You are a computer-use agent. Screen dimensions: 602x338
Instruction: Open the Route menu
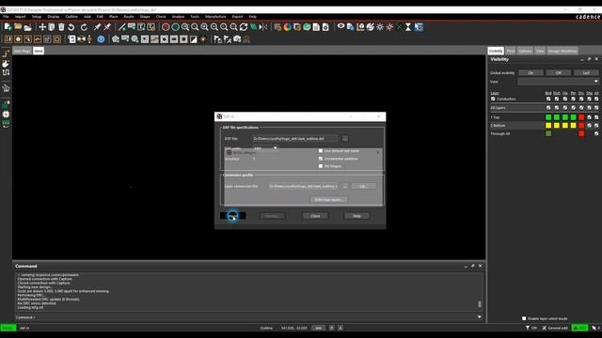tap(129, 17)
